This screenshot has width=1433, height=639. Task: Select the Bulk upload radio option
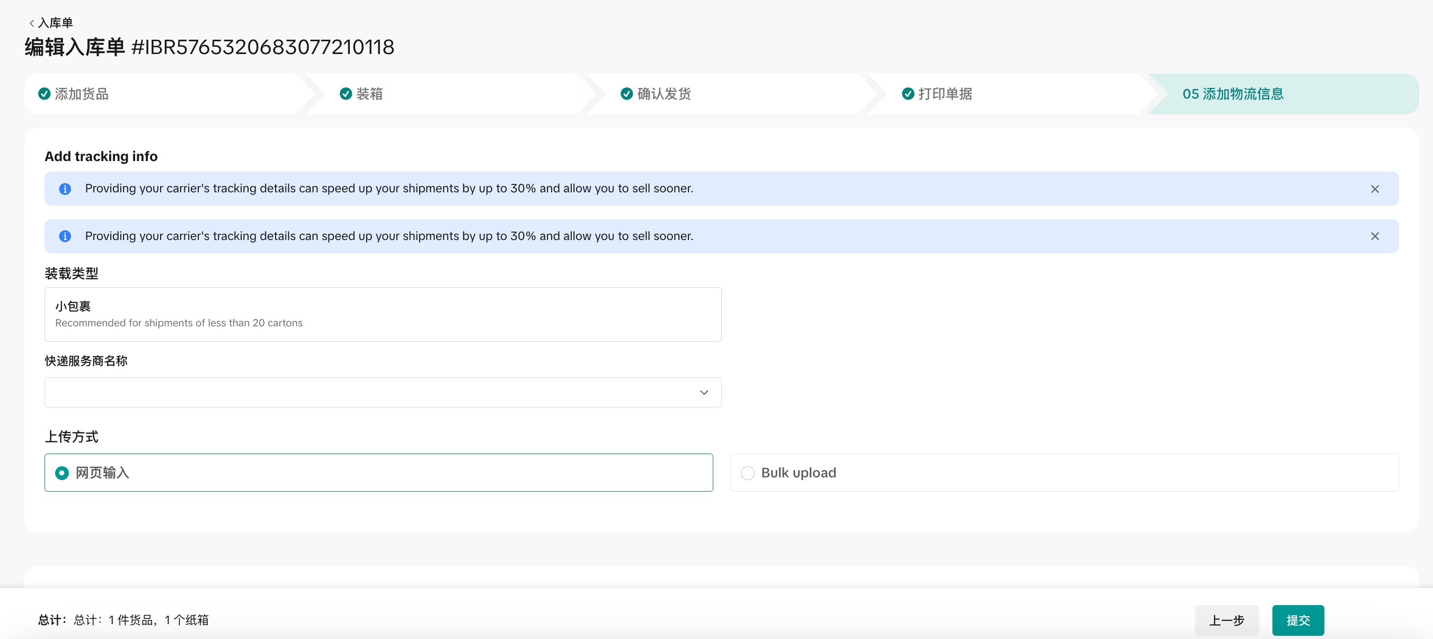[748, 473]
